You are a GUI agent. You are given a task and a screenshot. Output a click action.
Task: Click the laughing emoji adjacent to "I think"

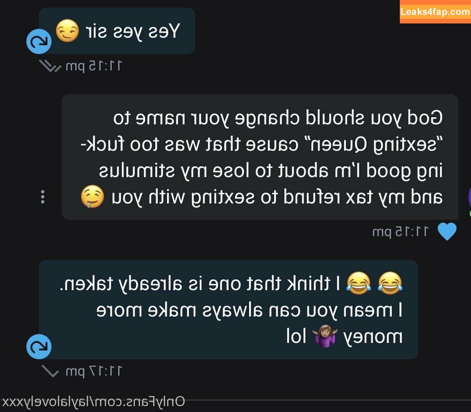[358, 283]
